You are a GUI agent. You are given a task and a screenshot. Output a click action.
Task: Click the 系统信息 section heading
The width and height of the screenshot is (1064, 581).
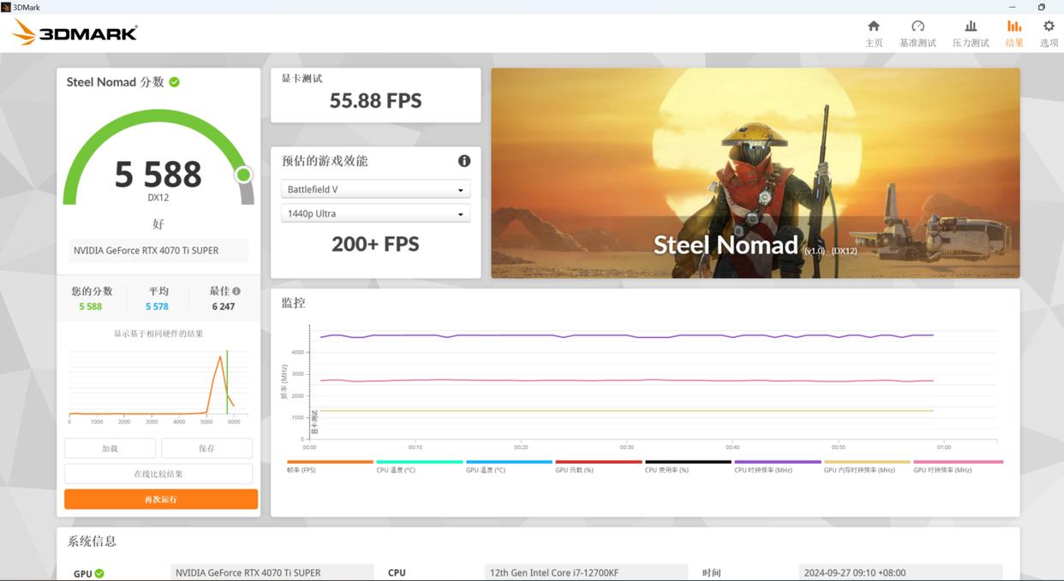pyautogui.click(x=92, y=541)
